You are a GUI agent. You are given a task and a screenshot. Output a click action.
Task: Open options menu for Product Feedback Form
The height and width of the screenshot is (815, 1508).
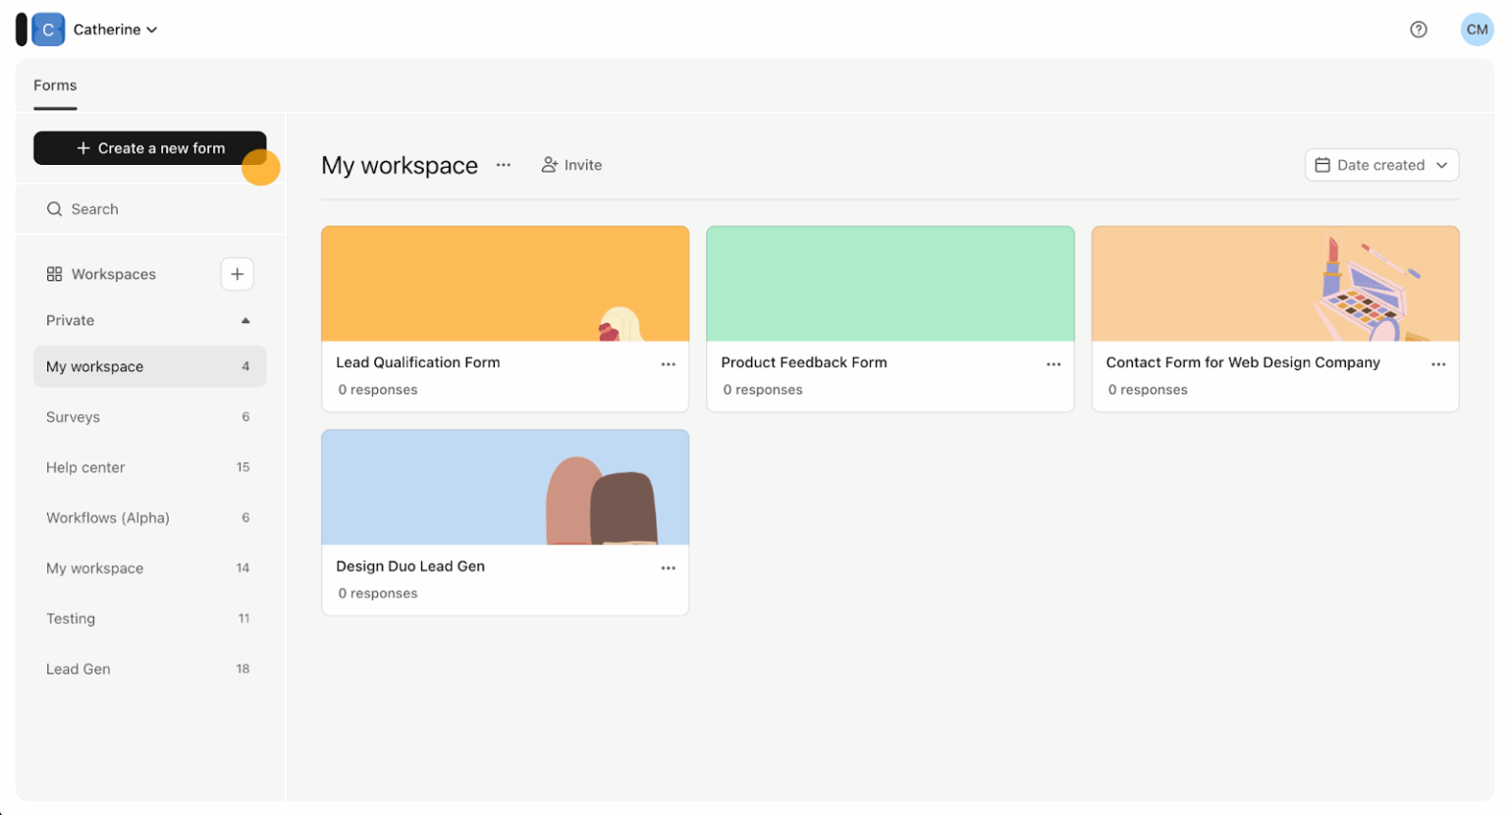pyautogui.click(x=1053, y=363)
